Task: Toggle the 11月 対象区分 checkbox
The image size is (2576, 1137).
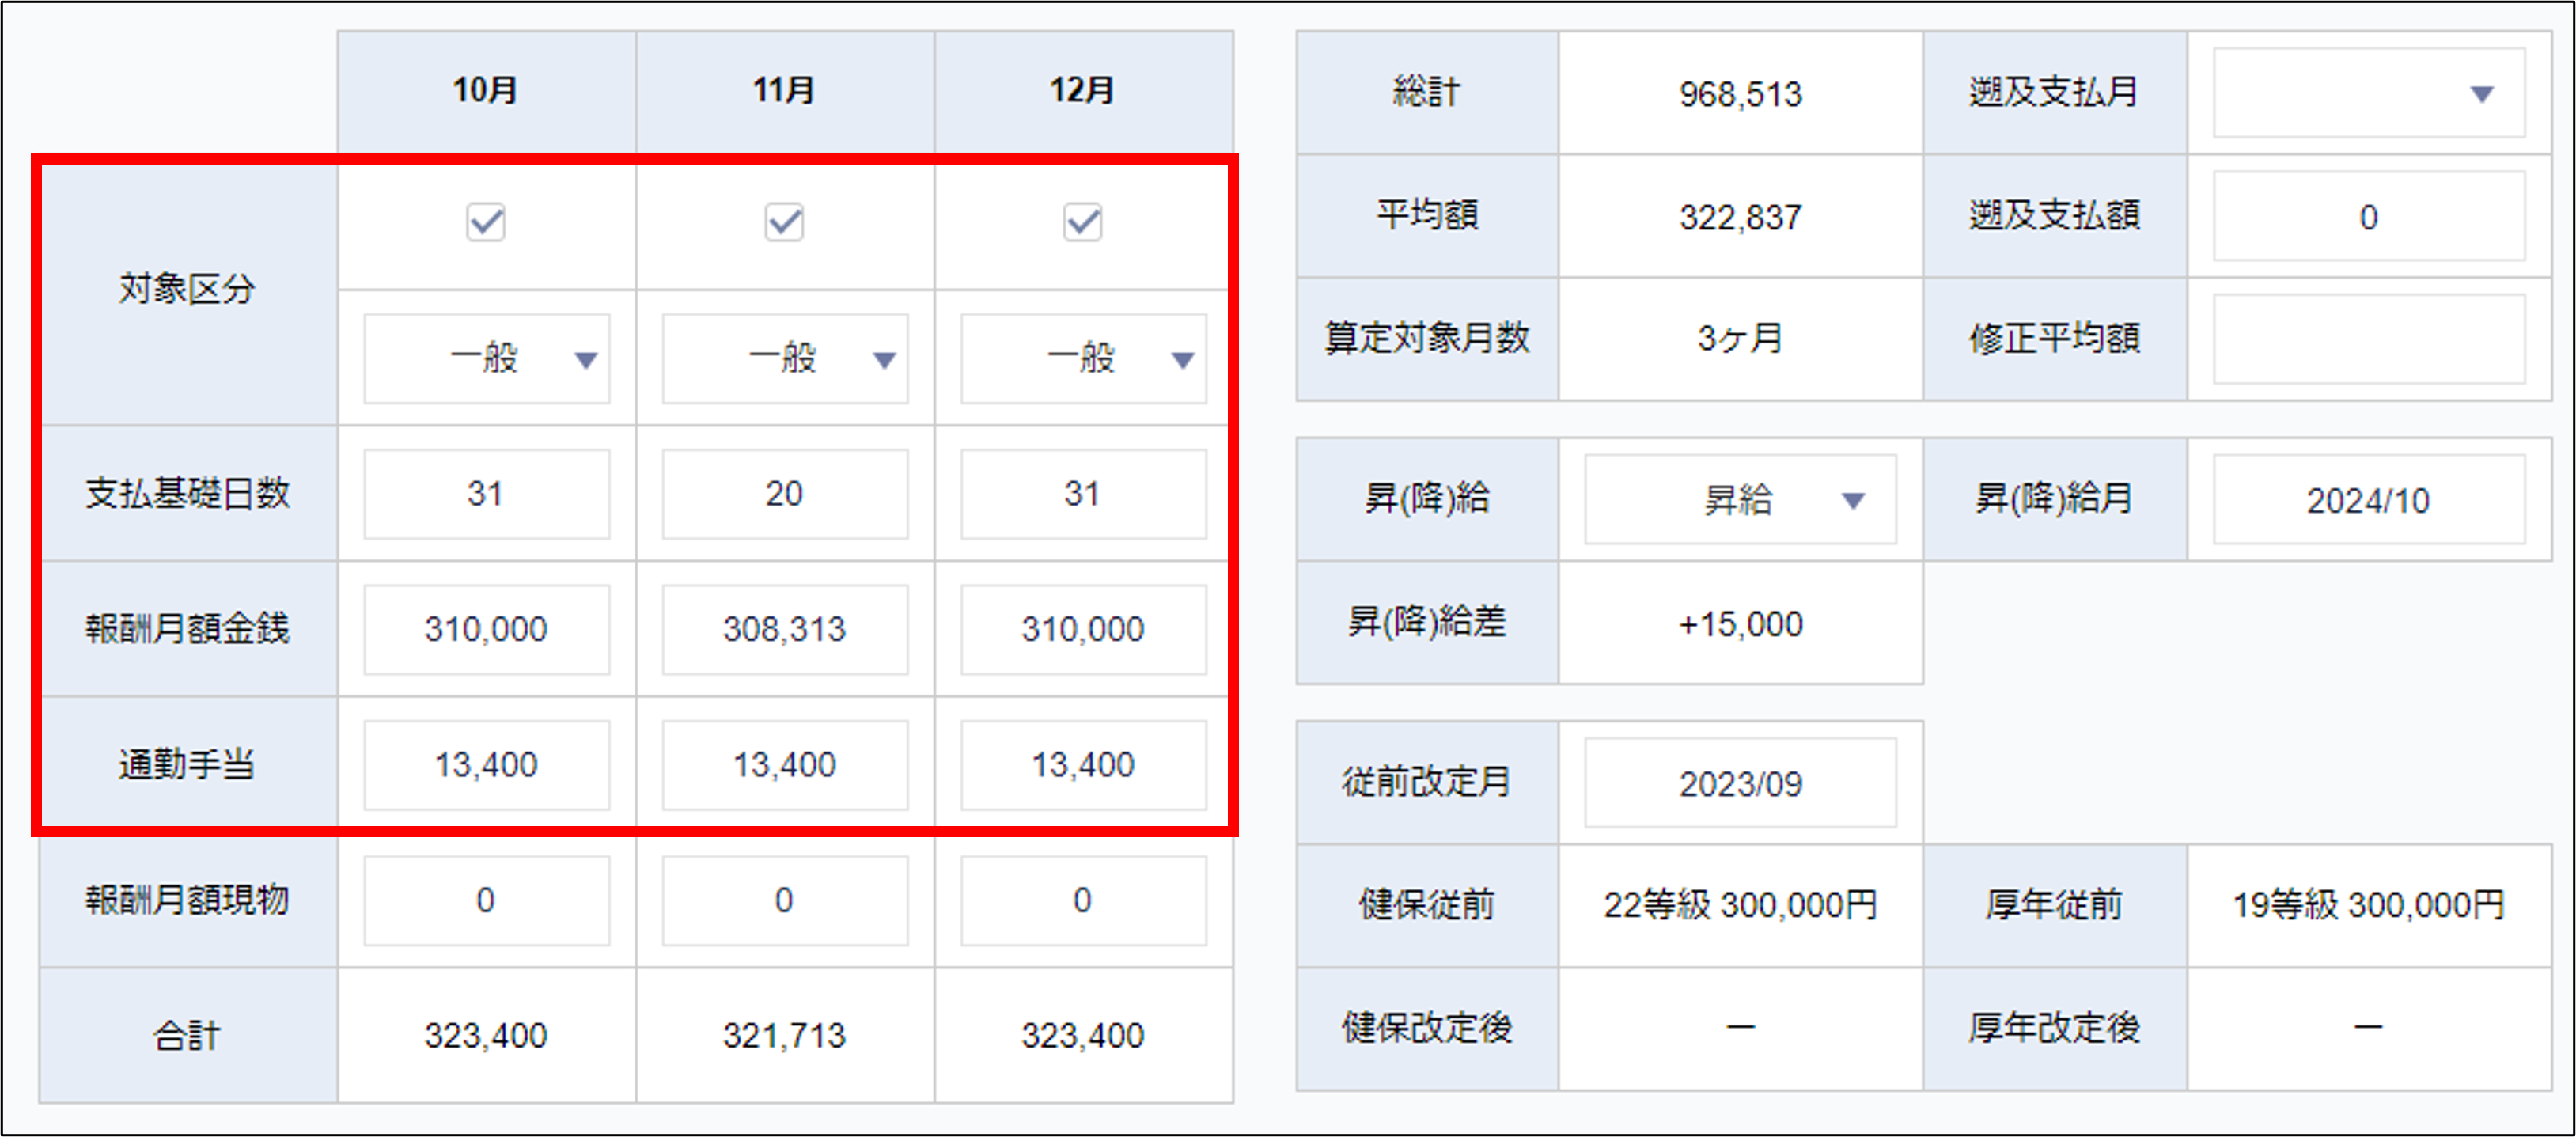Action: click(784, 222)
